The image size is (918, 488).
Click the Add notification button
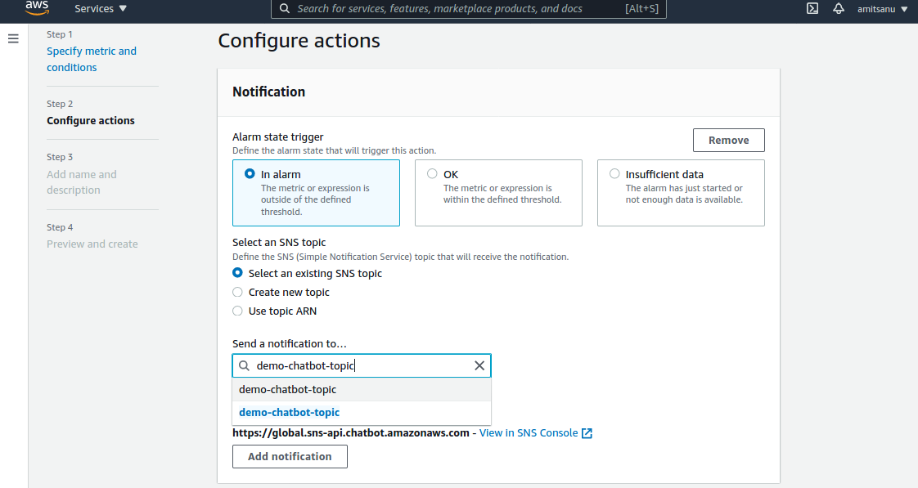click(290, 456)
